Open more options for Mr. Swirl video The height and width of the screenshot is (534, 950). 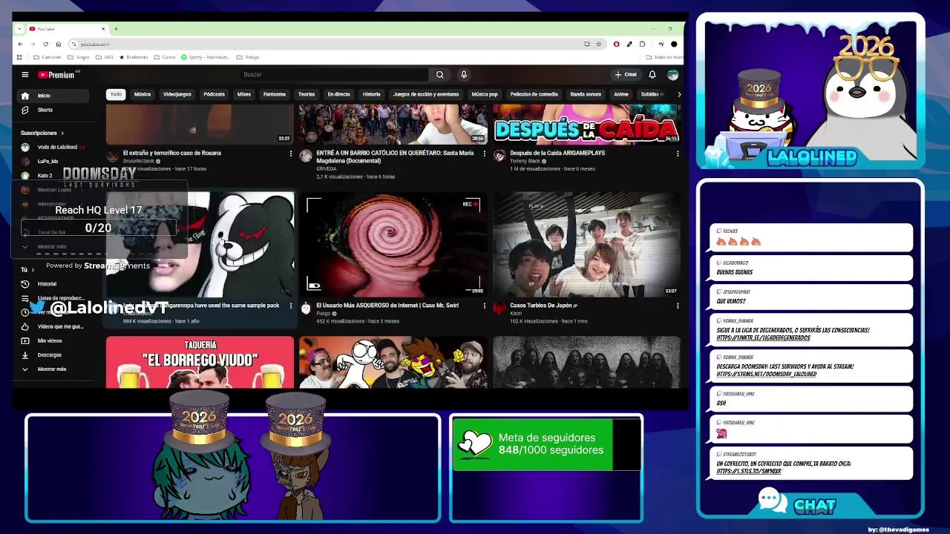484,306
